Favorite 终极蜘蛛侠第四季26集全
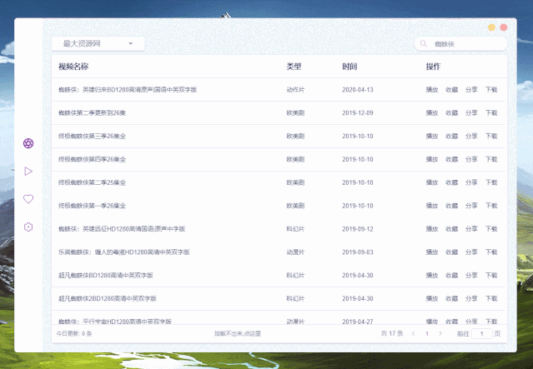Screen dimensions: 533x369 [x=452, y=159]
